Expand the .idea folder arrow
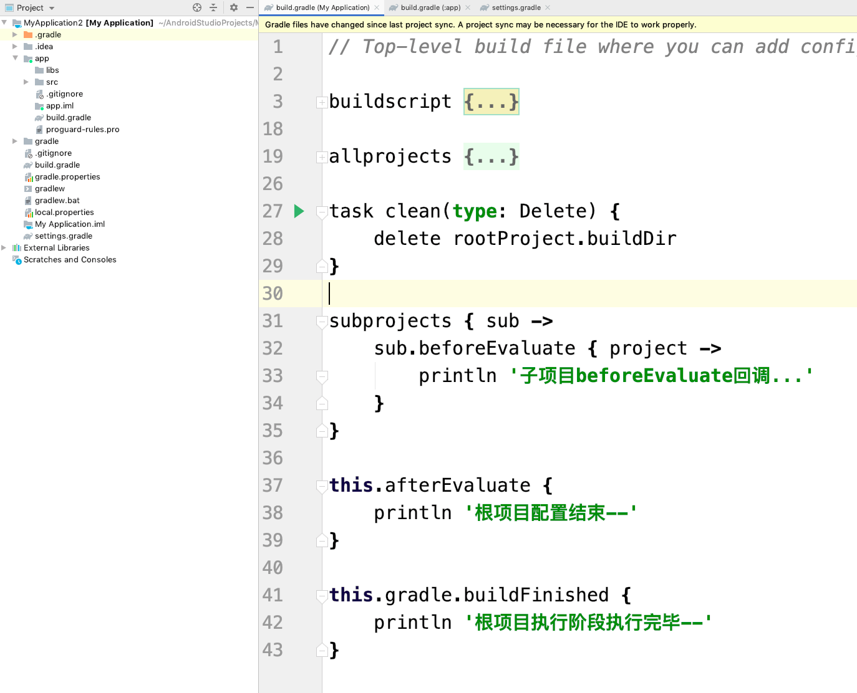 coord(15,47)
